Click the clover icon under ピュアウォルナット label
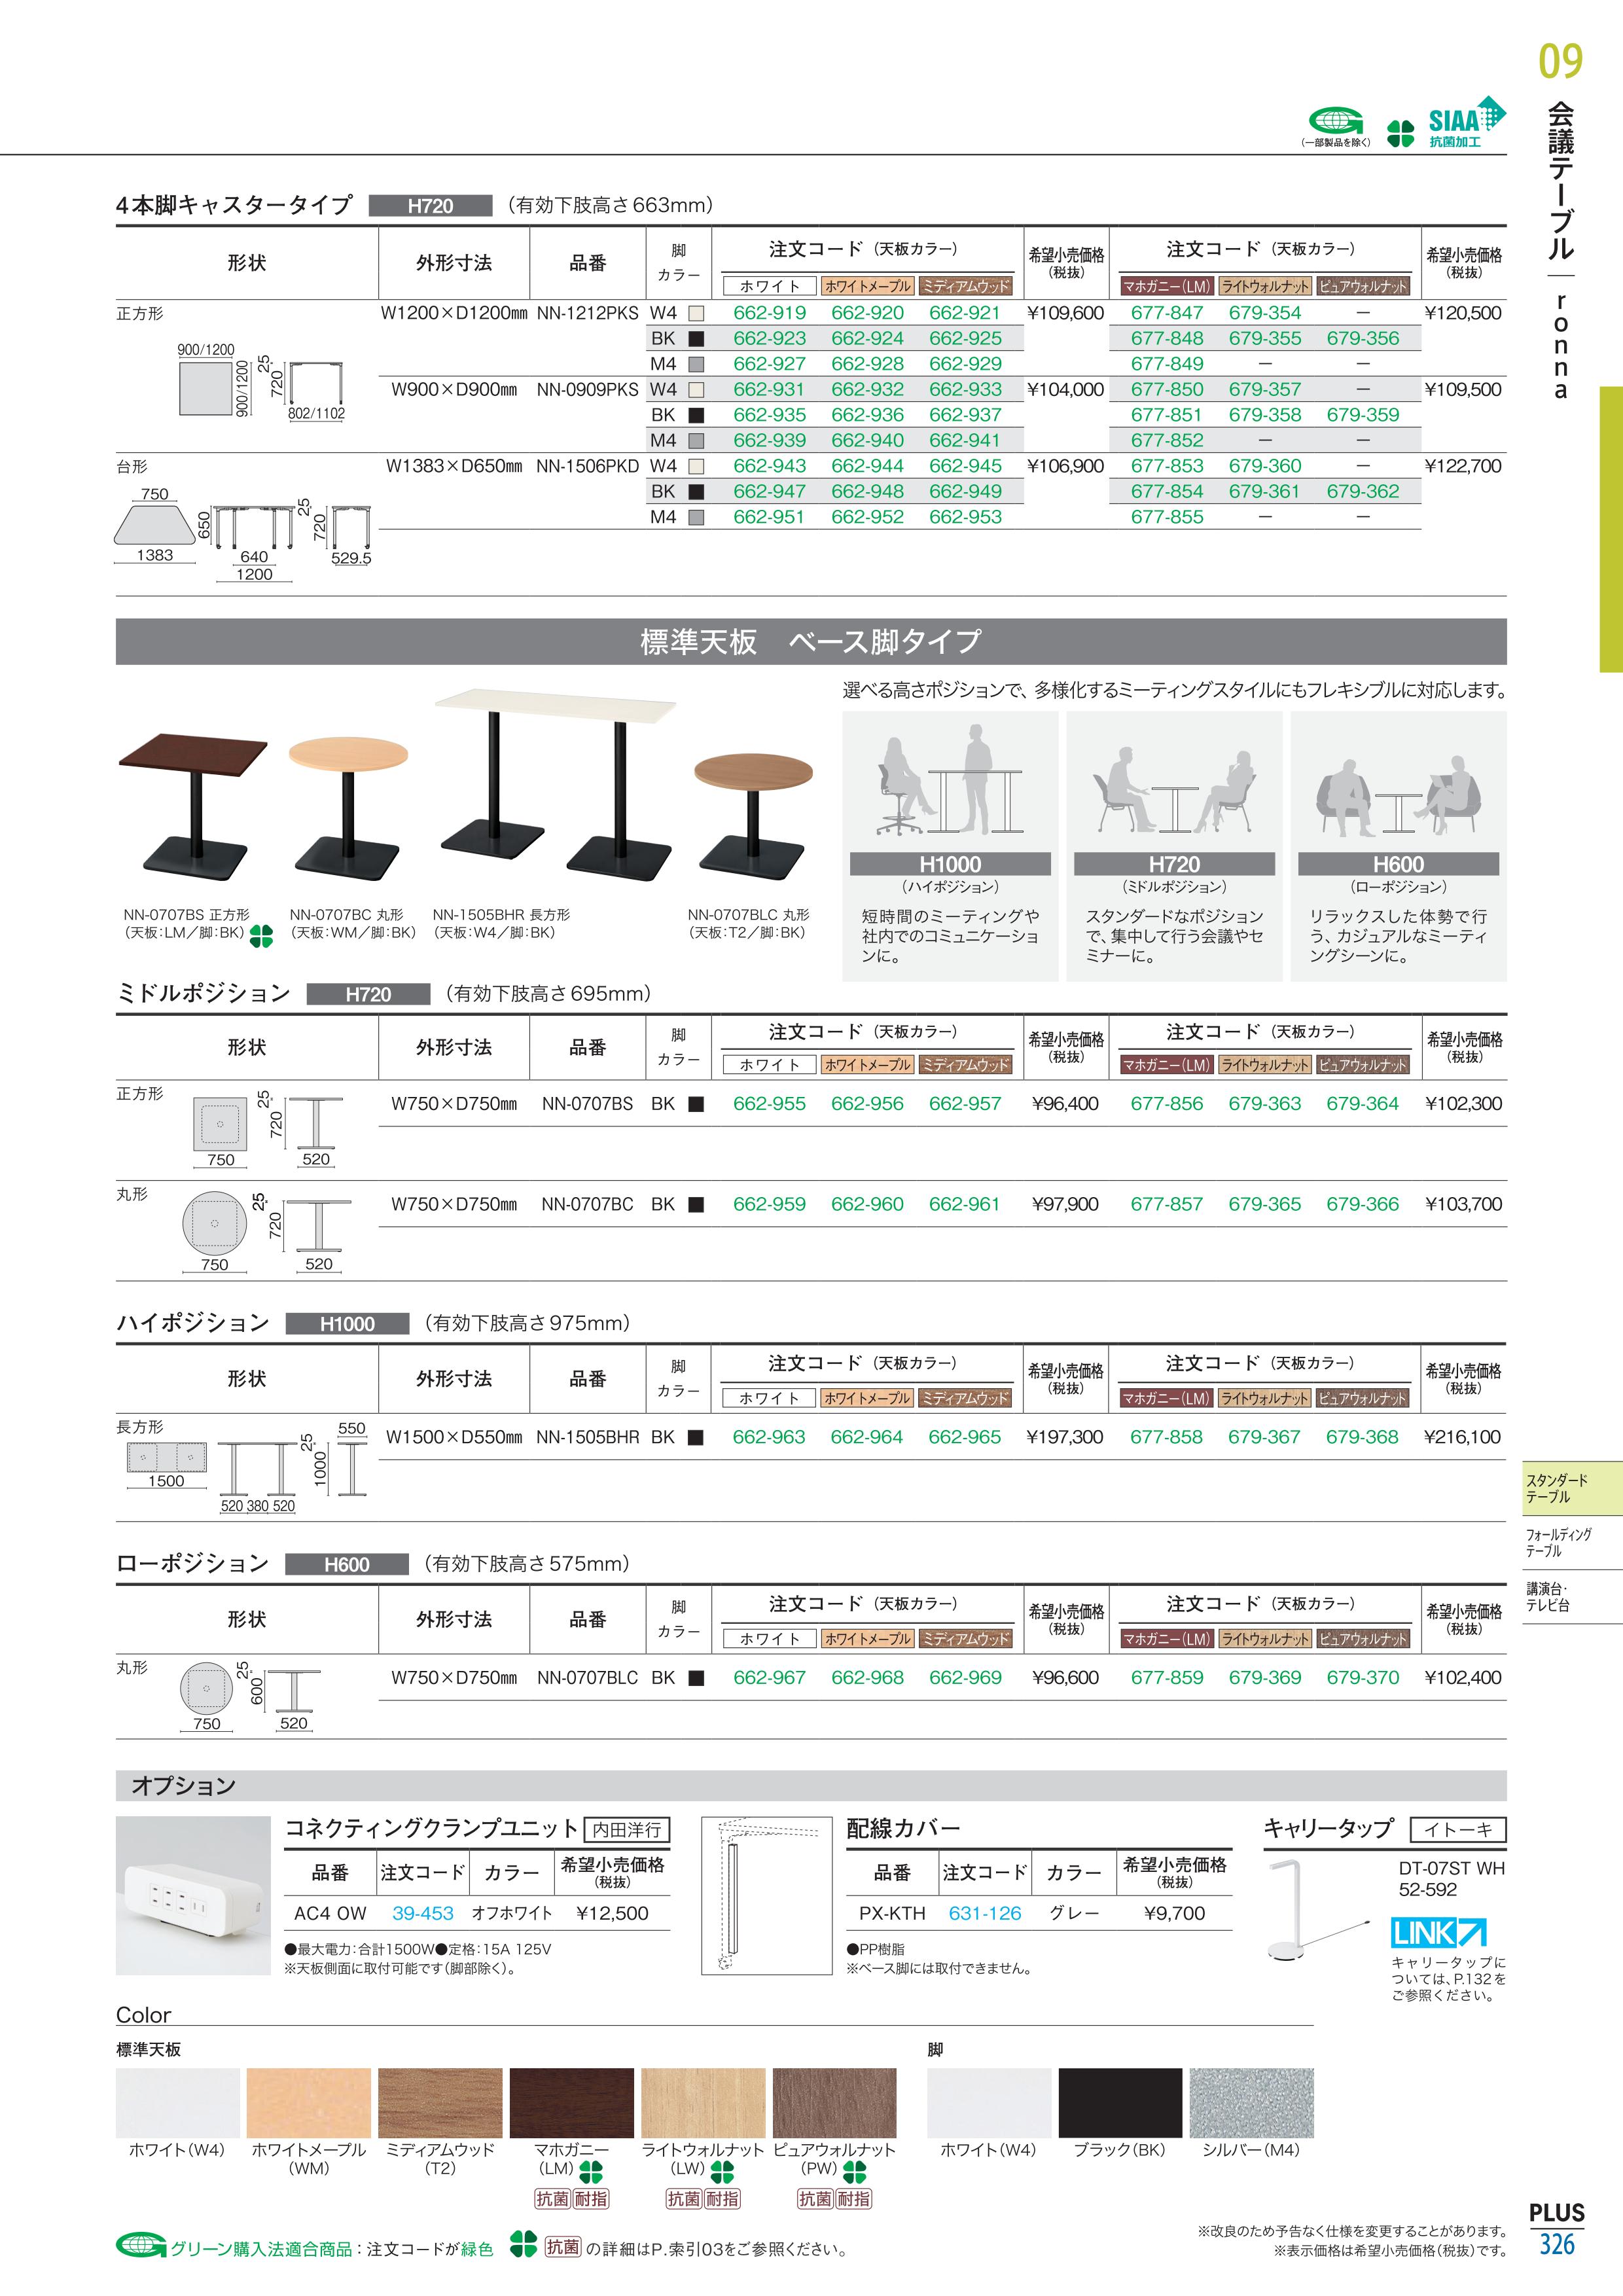Image resolution: width=1623 pixels, height=2296 pixels. click(x=854, y=2173)
